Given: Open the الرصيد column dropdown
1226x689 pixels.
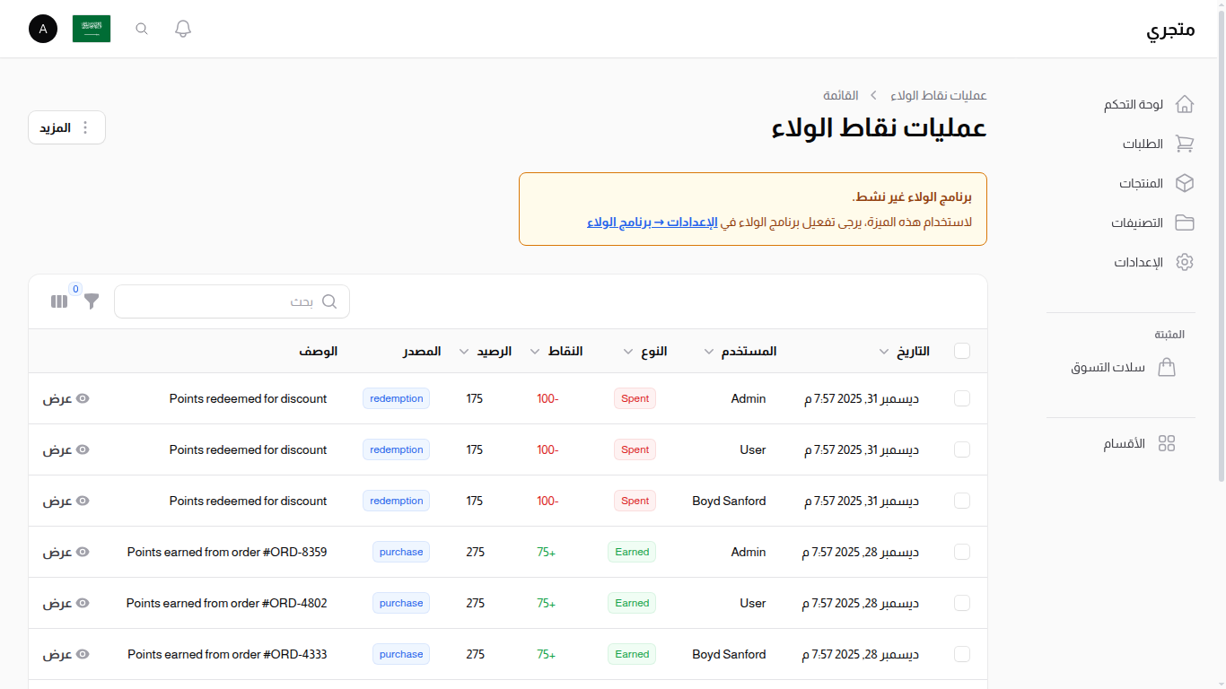Looking at the screenshot, I should [464, 351].
